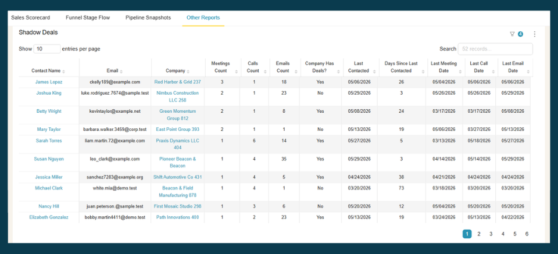Select the Other Reports tab
Viewport: 558px width, 254px height.
point(203,18)
